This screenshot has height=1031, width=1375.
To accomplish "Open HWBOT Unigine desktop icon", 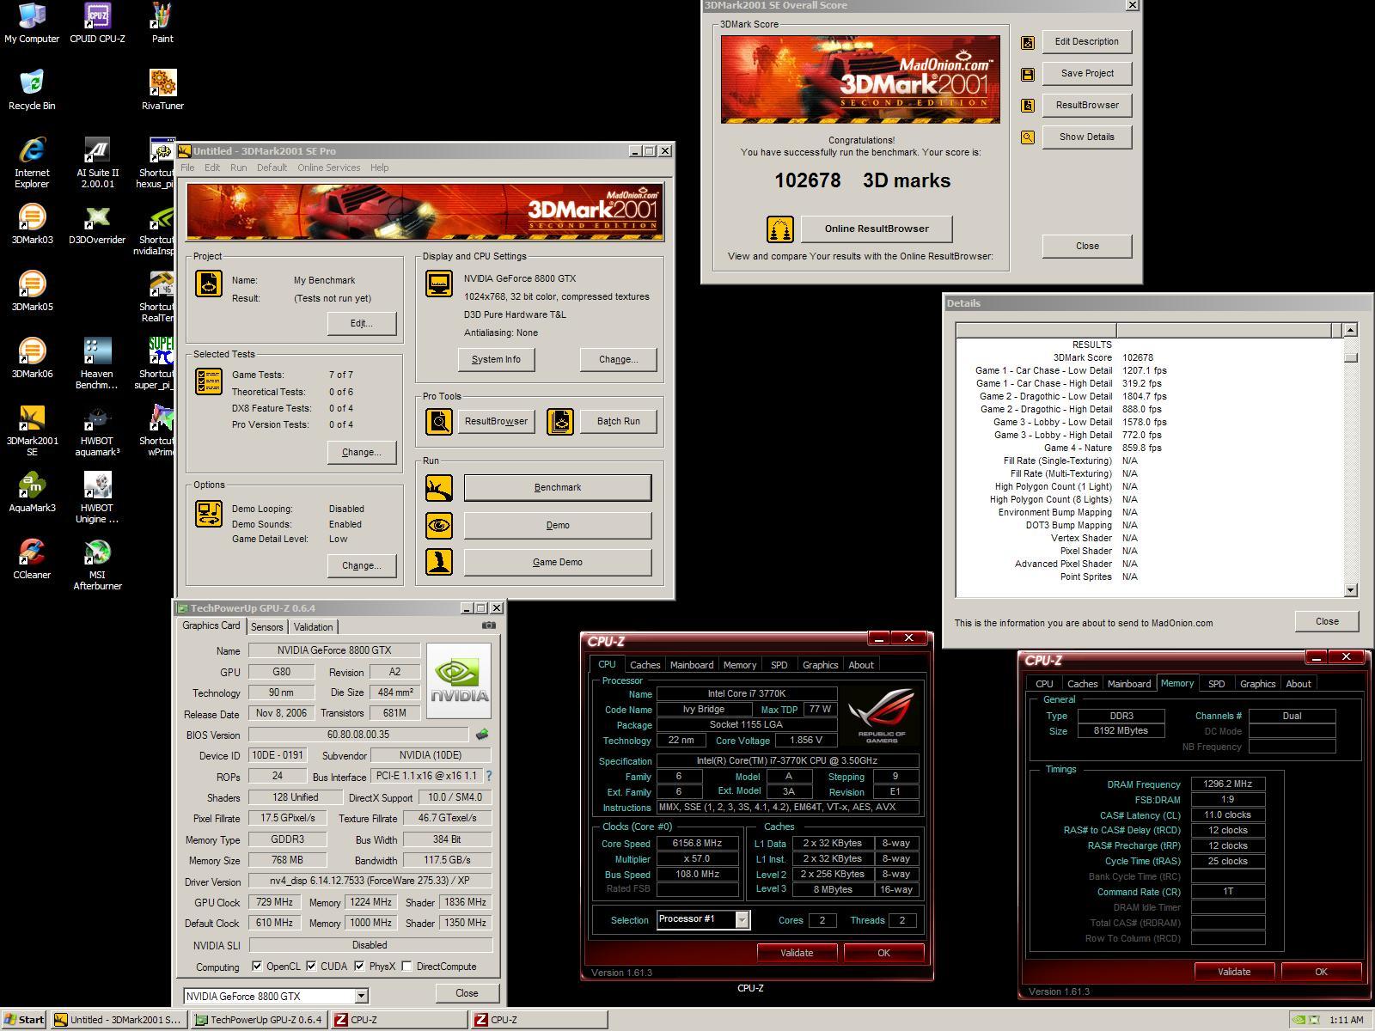I will click(97, 497).
